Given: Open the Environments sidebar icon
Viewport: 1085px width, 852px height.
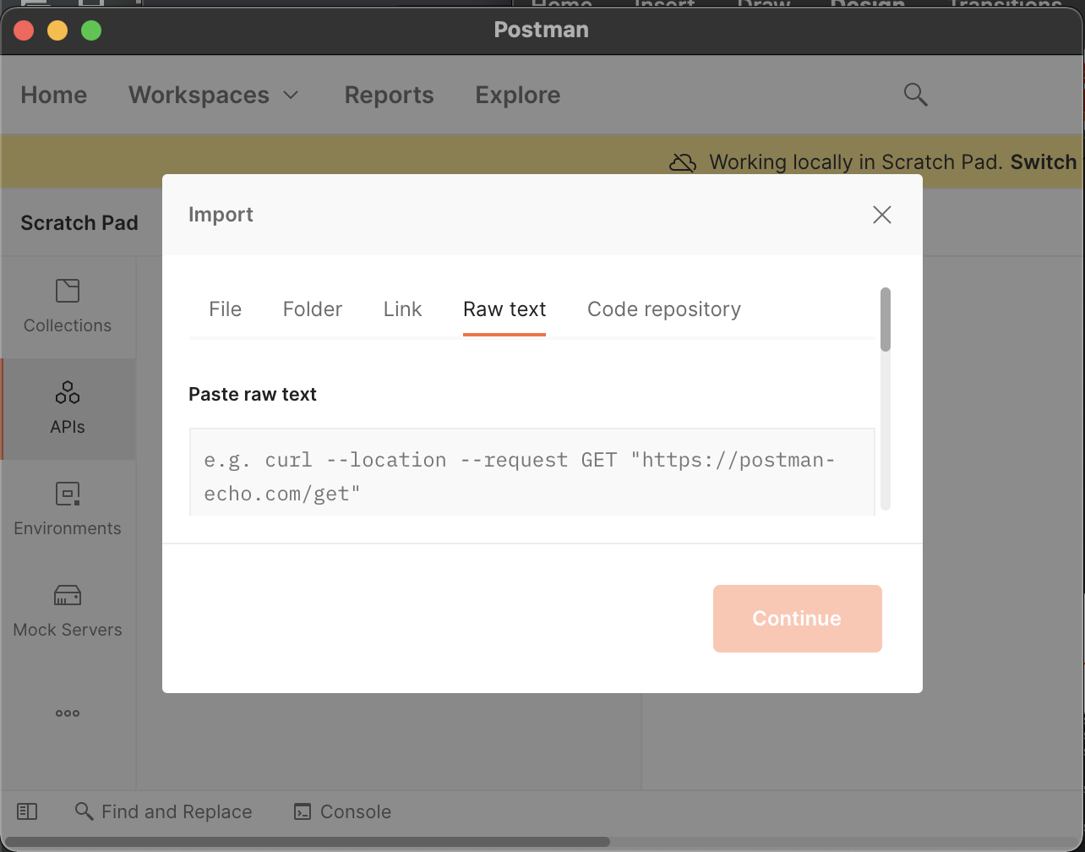Looking at the screenshot, I should 68,510.
